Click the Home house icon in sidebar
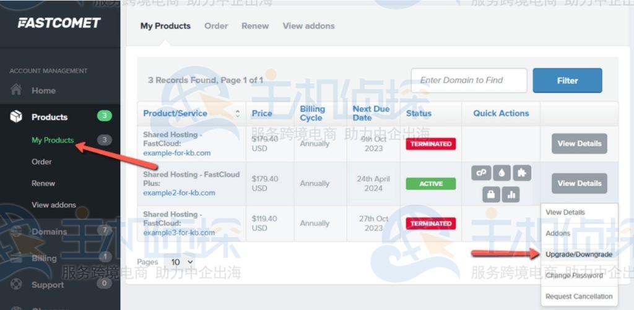This screenshot has height=310, width=634. 15,90
